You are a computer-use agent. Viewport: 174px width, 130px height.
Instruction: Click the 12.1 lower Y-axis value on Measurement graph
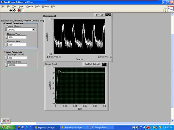50,54
